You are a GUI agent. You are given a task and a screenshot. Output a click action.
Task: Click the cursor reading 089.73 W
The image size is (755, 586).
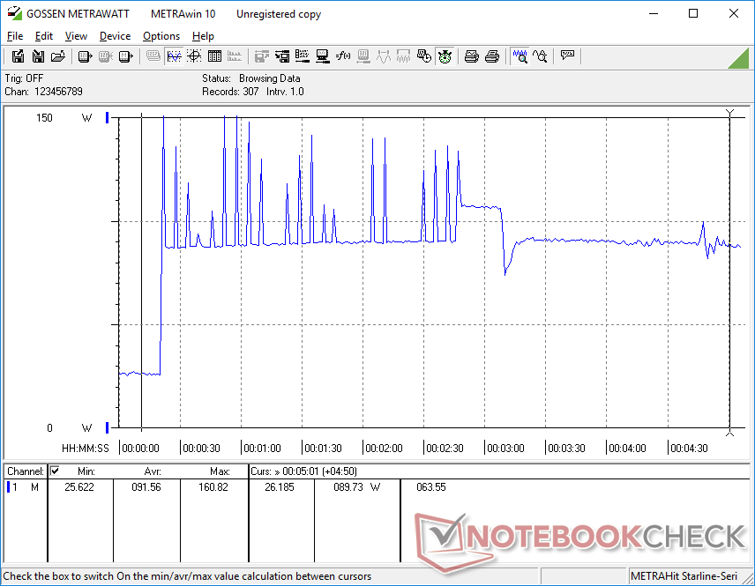357,487
